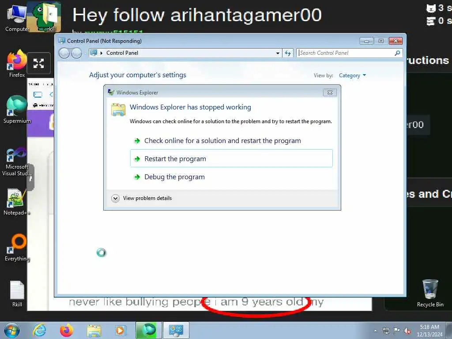Open the Recycle Bin
Image resolution: width=452 pixels, height=339 pixels.
pos(430,293)
